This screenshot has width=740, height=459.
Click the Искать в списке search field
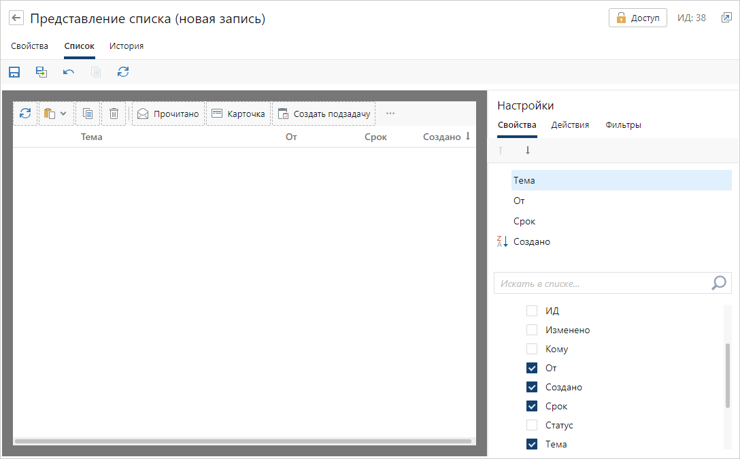(x=602, y=284)
